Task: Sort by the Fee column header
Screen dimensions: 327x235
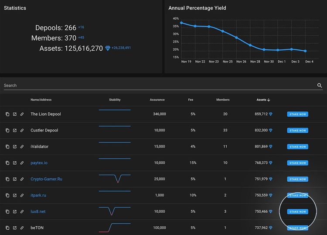Action: coord(191,100)
